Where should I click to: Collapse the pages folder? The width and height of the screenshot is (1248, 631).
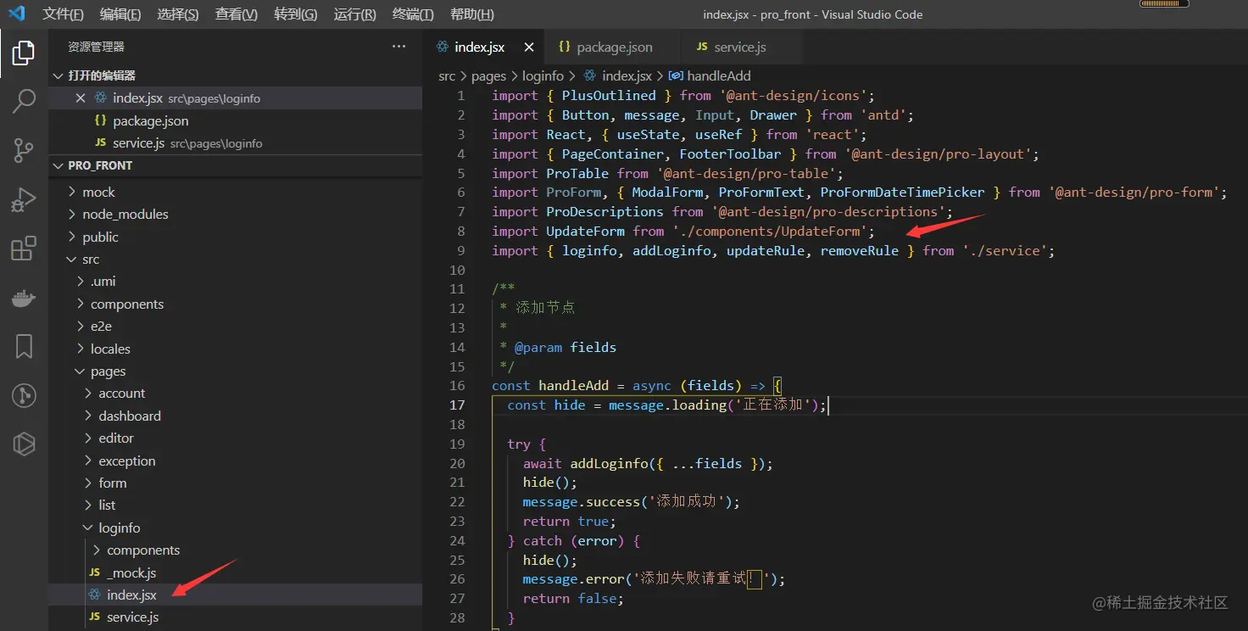pyautogui.click(x=108, y=371)
